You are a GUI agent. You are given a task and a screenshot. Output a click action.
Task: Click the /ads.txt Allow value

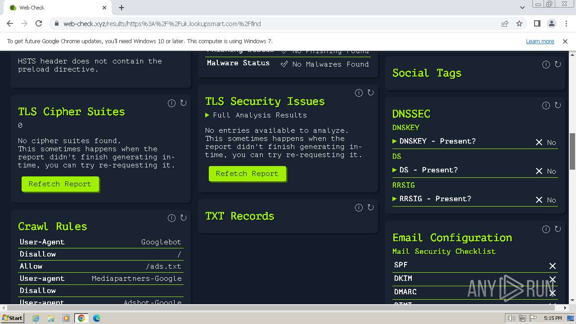tap(163, 266)
